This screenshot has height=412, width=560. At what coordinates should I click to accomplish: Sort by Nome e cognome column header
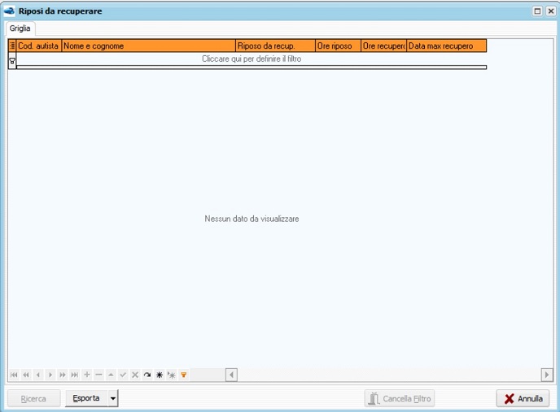click(x=149, y=46)
